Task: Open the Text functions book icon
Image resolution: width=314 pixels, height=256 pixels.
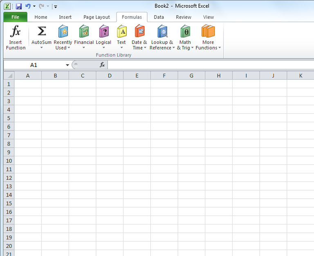Action: (x=121, y=31)
